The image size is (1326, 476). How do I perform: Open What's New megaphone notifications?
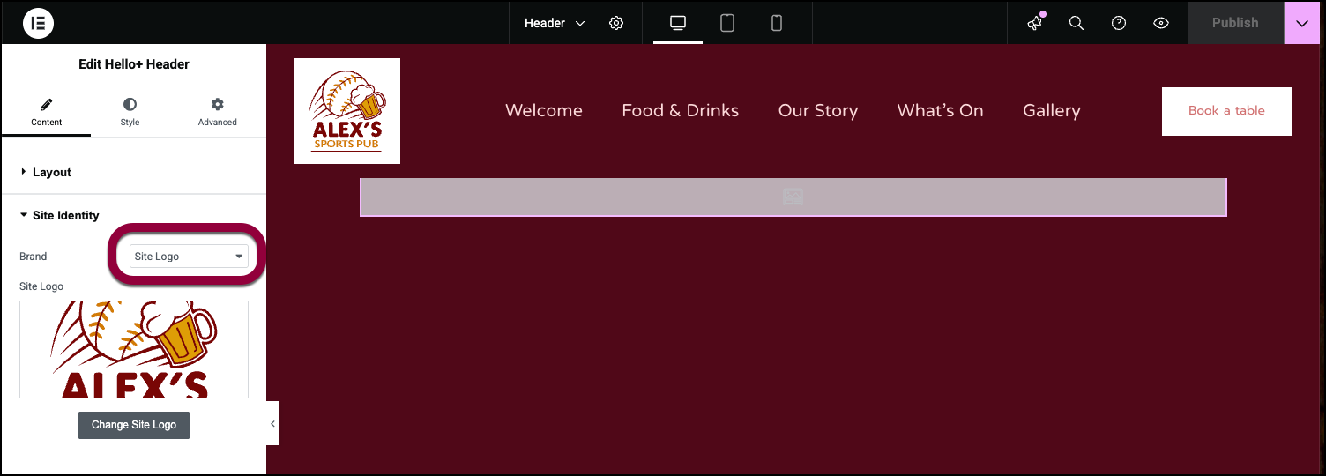(x=1035, y=23)
